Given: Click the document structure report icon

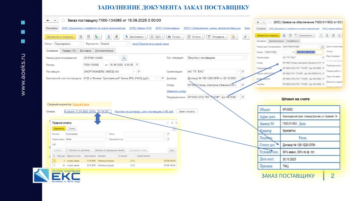Looking at the screenshot, I should pos(109,37).
